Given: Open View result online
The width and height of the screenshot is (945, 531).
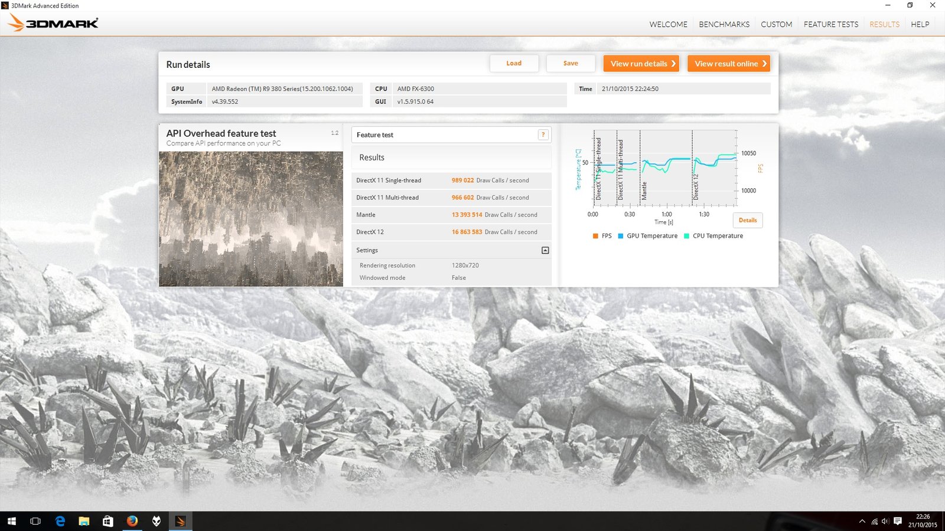Looking at the screenshot, I should (728, 63).
